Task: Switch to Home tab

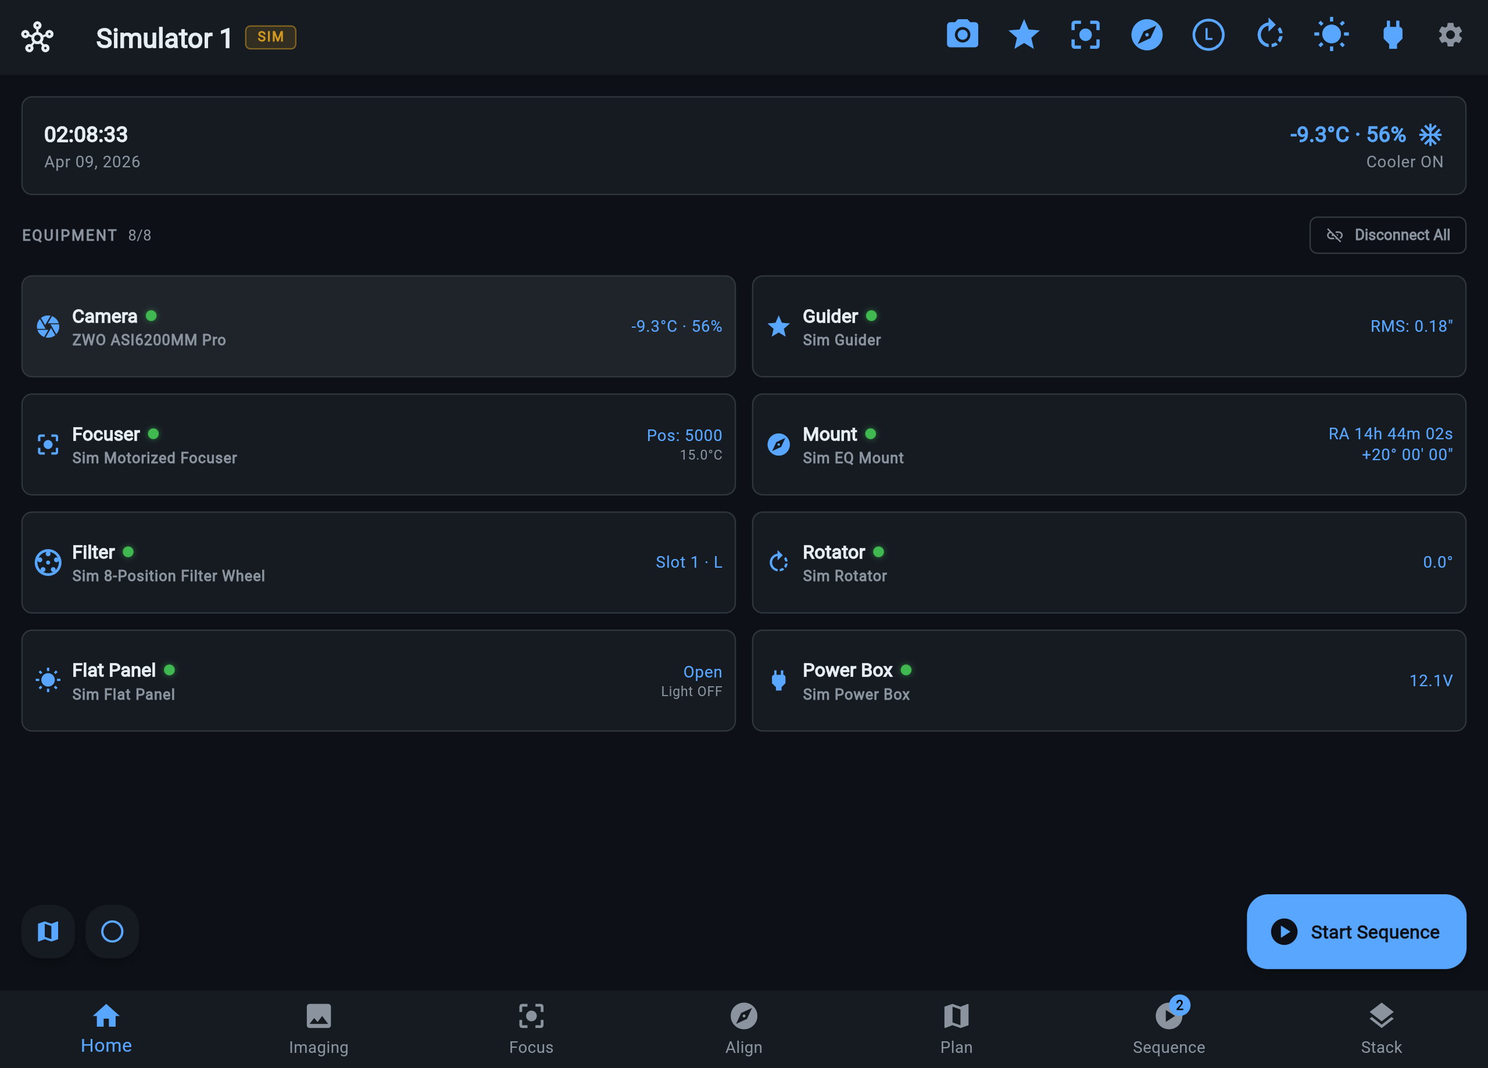Action: [x=106, y=1028]
